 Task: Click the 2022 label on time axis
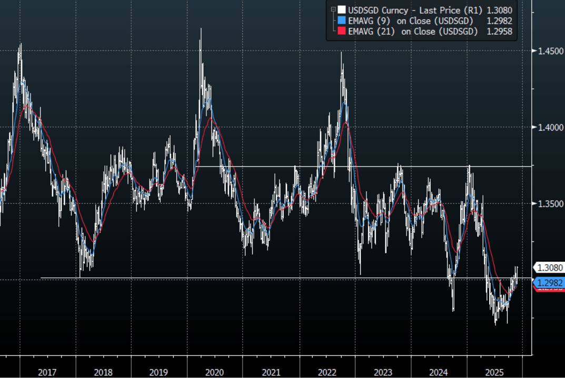click(x=327, y=372)
